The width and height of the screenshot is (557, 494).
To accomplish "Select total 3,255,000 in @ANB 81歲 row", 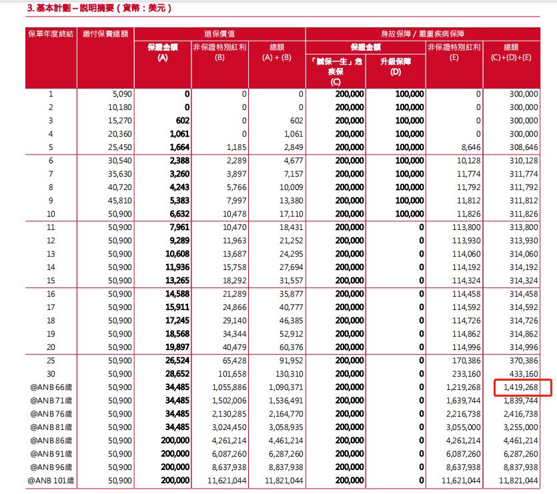I will click(x=521, y=427).
